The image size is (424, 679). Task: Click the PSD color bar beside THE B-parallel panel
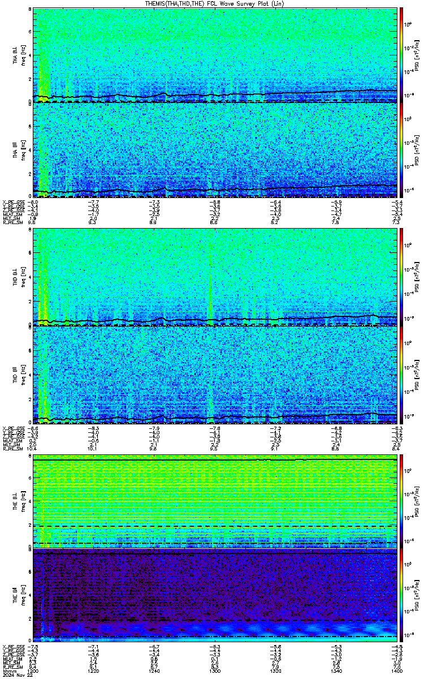pos(402,596)
